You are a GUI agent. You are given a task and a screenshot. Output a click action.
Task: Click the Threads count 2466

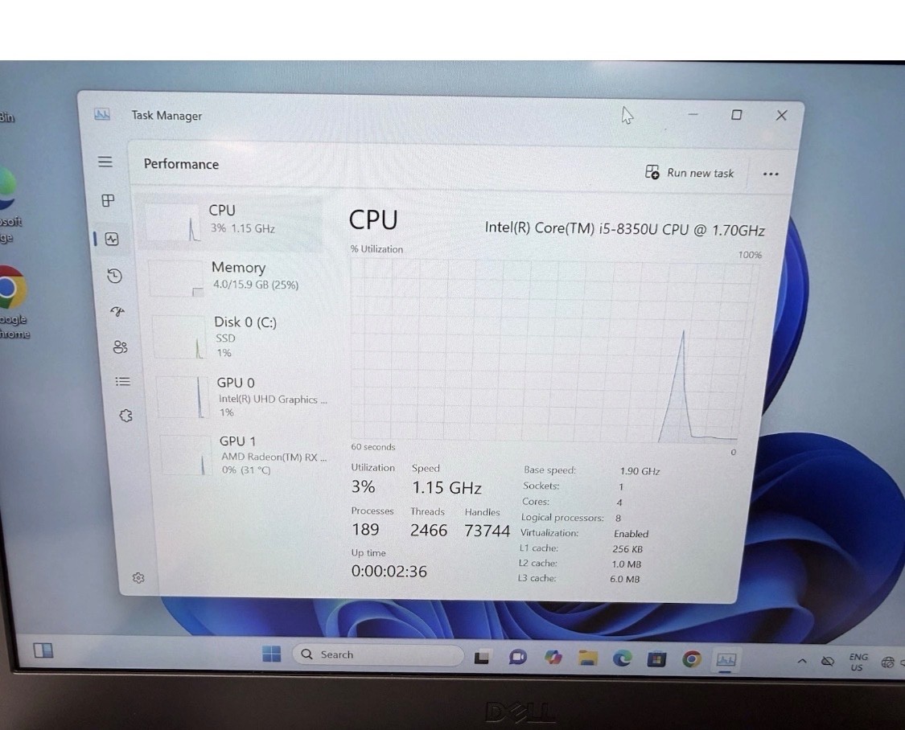[x=428, y=530]
